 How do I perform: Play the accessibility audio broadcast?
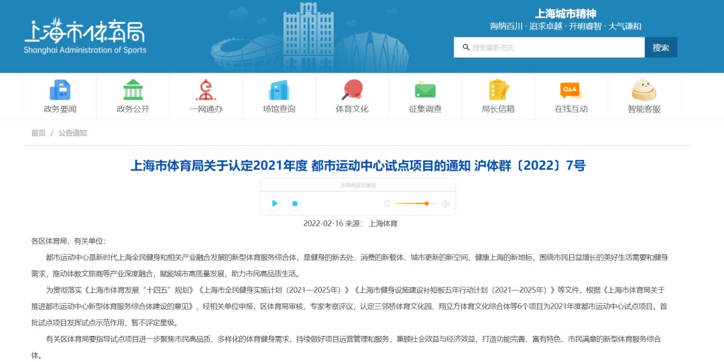[x=274, y=203]
